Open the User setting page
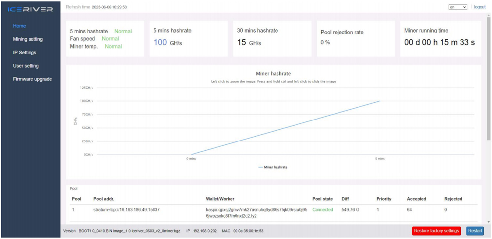The width and height of the screenshot is (492, 239). 26,66
